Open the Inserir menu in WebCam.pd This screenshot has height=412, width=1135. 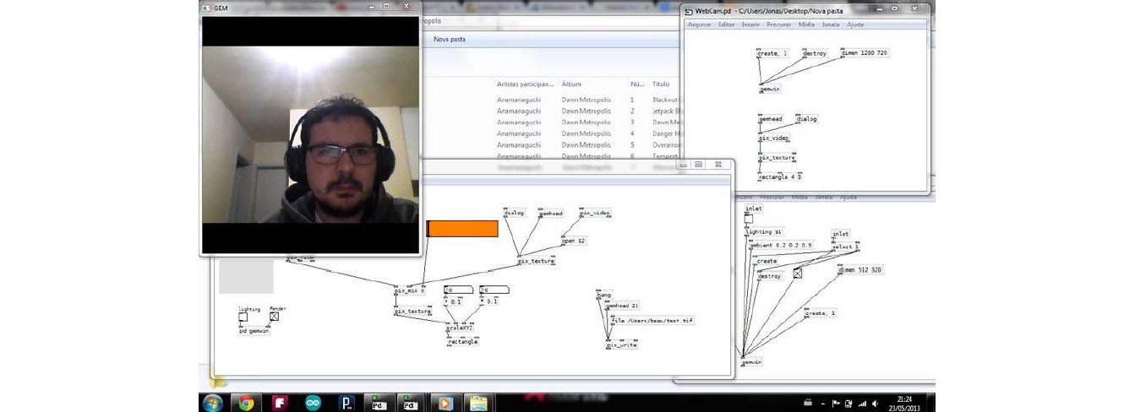[x=750, y=24]
